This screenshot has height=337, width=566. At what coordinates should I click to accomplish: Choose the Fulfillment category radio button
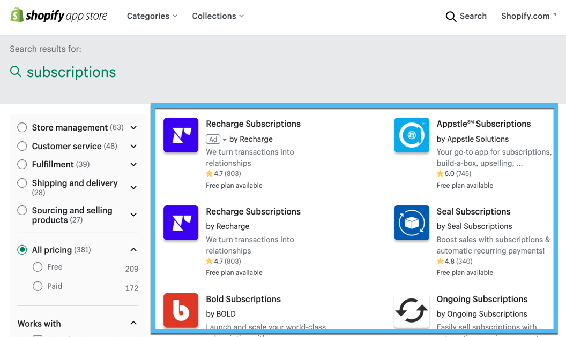(22, 164)
